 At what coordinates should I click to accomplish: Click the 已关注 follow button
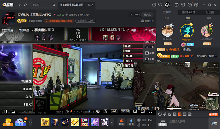tap(147, 15)
